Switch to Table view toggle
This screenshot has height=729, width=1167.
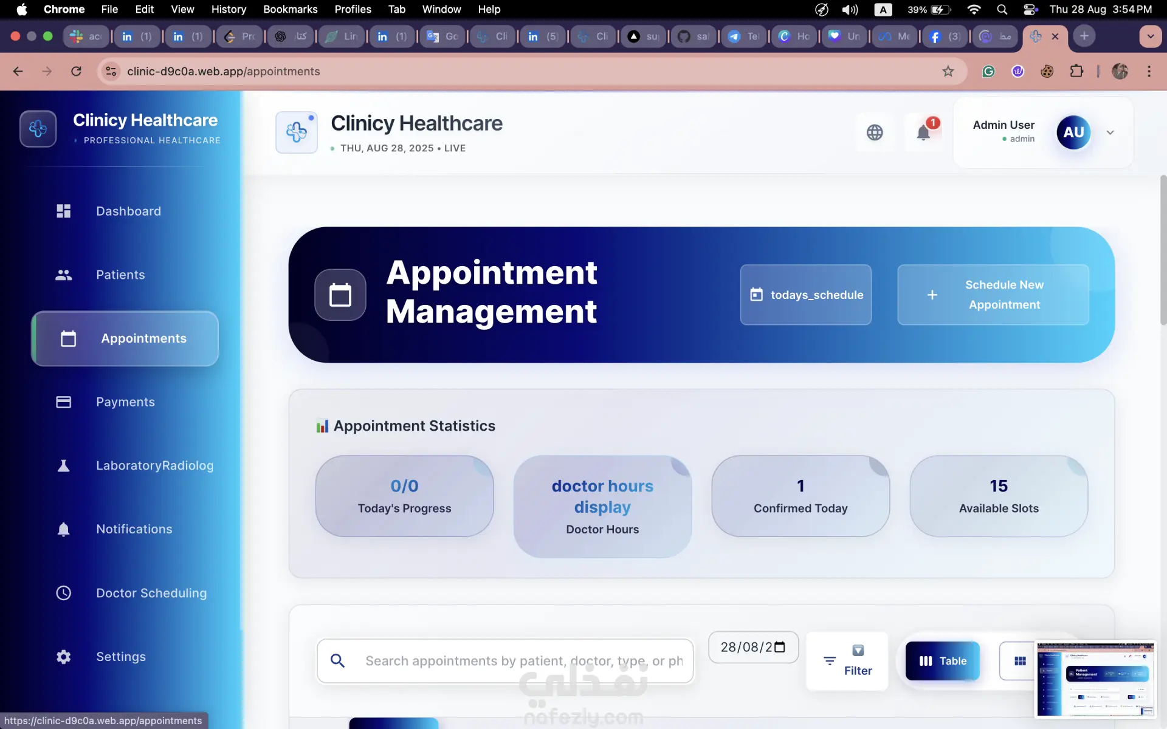point(943,661)
